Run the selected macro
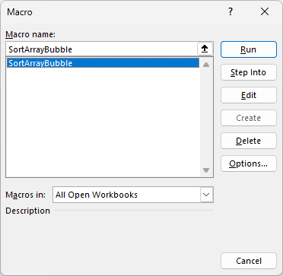The width and height of the screenshot is (283, 276). coord(249,49)
